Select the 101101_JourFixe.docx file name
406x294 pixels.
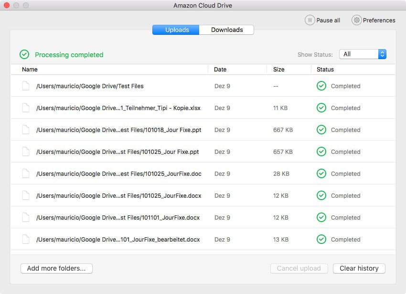[118, 218]
